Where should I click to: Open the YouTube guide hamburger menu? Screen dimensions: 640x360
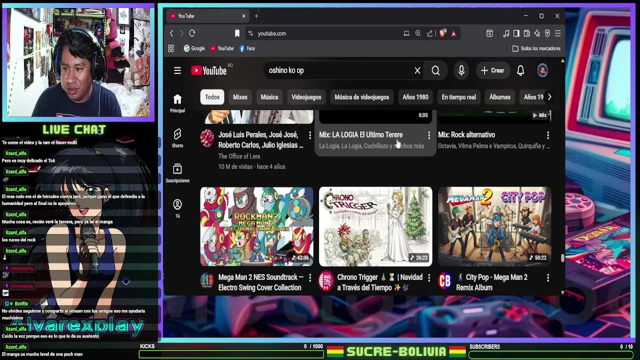coord(177,70)
